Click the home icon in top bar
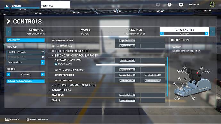Image resolution: width=221 pixels, height=124 pixels. [7, 6]
